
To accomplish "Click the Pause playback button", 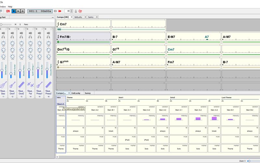I will click(22, 11).
